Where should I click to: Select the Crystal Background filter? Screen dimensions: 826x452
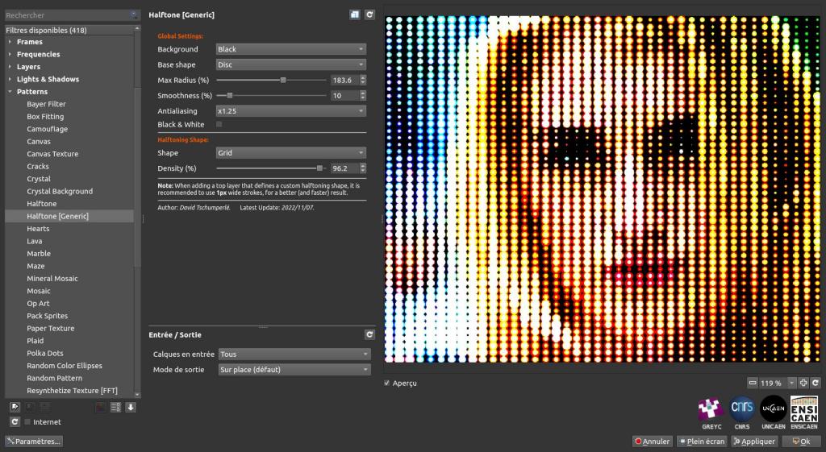[x=60, y=191]
